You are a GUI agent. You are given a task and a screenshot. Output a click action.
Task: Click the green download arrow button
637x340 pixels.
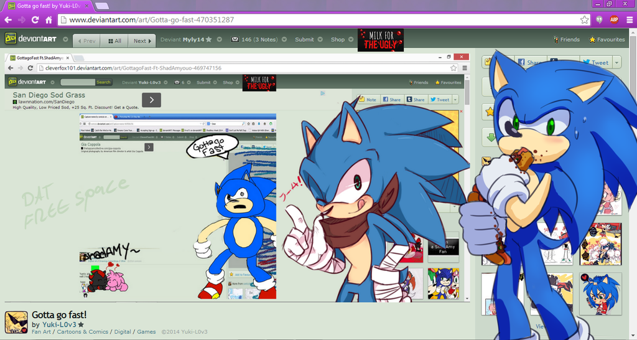[x=491, y=137]
